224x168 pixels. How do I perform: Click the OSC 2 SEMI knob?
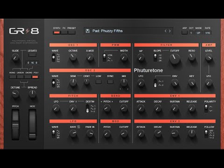point(73,83)
